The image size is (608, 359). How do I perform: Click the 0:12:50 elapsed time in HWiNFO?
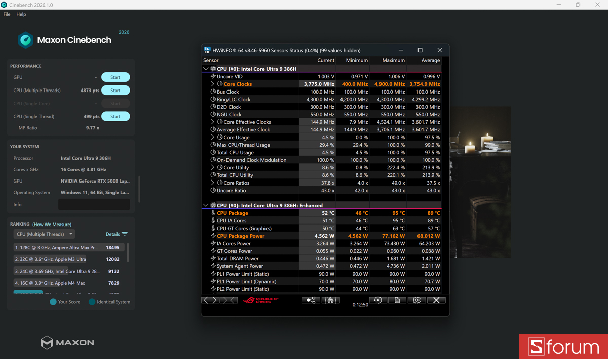pos(360,305)
